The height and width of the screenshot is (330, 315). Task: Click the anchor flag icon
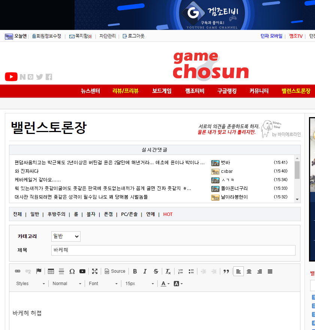click(39, 271)
